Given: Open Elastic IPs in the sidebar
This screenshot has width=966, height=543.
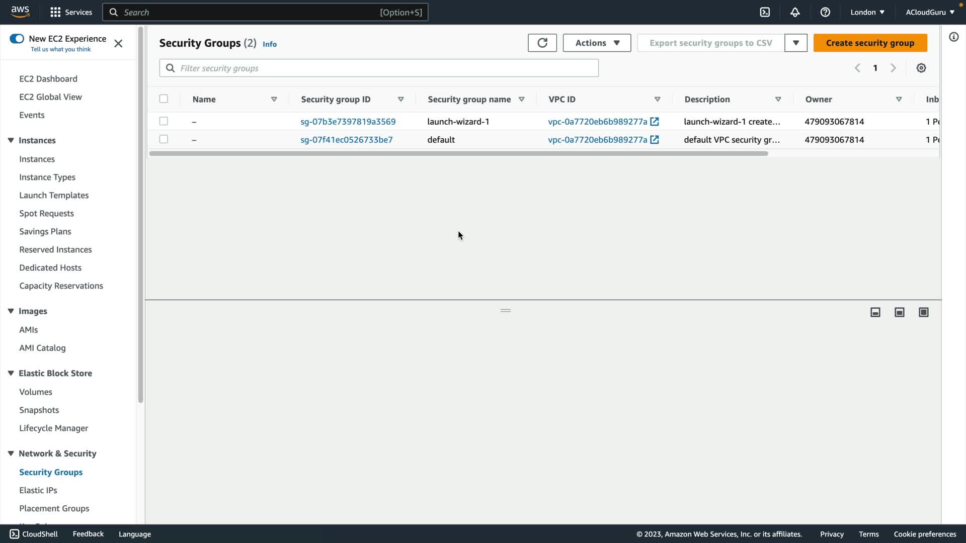Looking at the screenshot, I should pos(38,490).
